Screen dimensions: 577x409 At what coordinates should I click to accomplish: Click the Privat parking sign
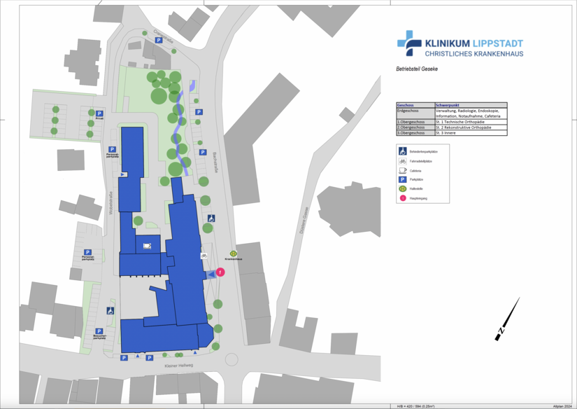tap(99, 113)
